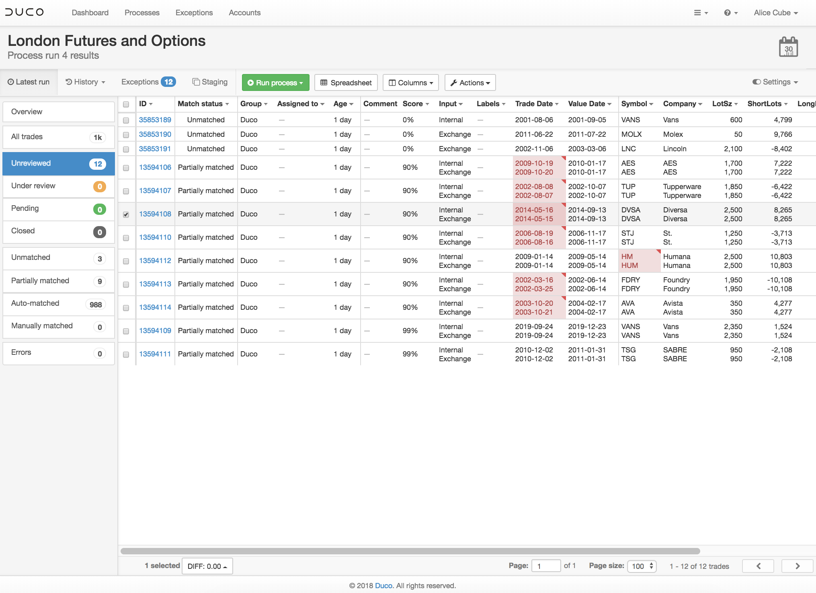
Task: Click the Pending green count badge
Action: pos(100,209)
